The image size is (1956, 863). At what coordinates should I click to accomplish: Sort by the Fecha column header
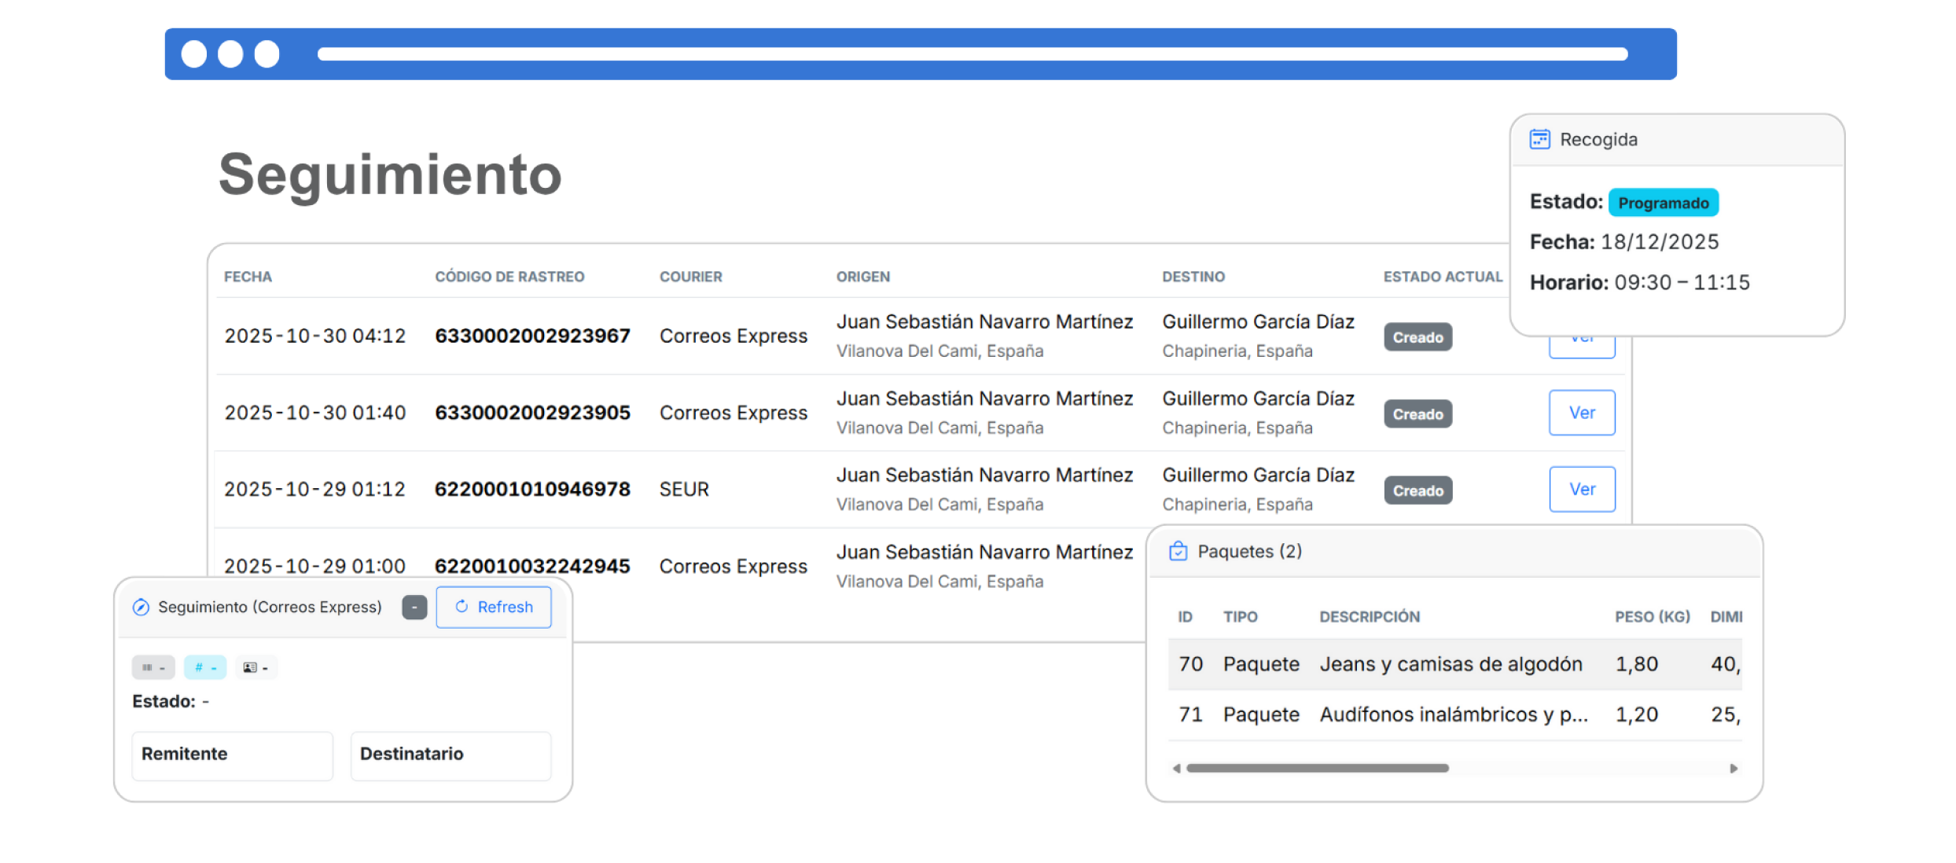248,277
